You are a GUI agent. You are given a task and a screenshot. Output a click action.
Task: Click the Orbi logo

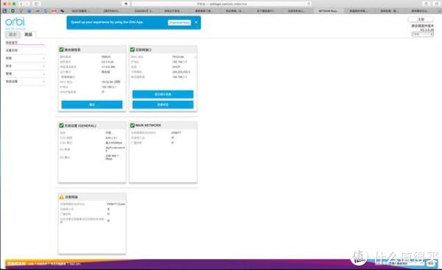click(15, 22)
